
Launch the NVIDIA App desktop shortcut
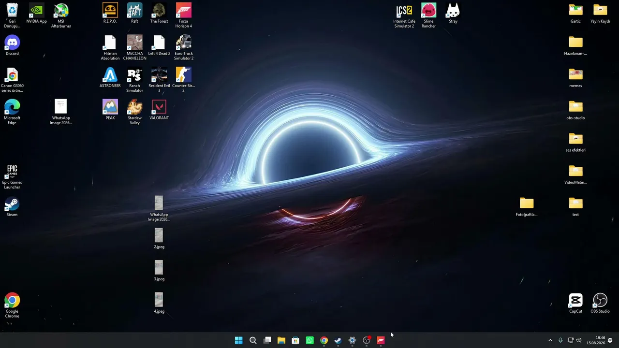coord(36,14)
